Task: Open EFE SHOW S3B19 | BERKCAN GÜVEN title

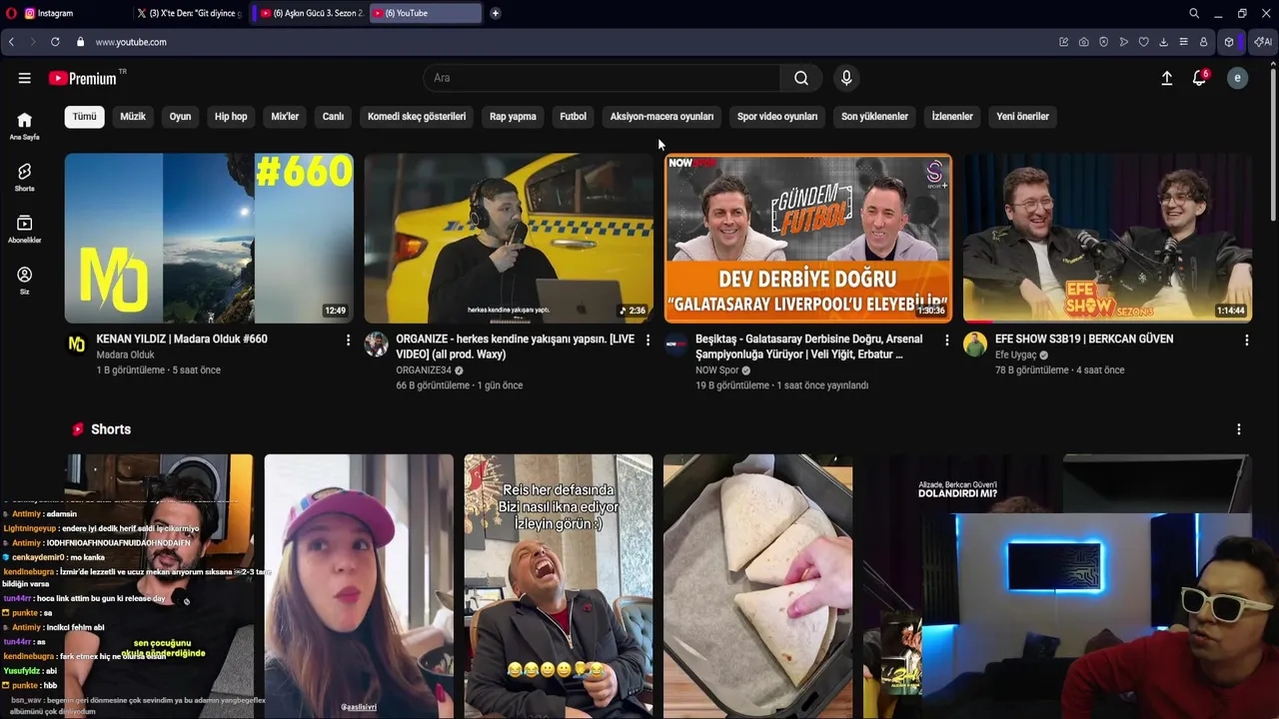Action: coord(1084,339)
